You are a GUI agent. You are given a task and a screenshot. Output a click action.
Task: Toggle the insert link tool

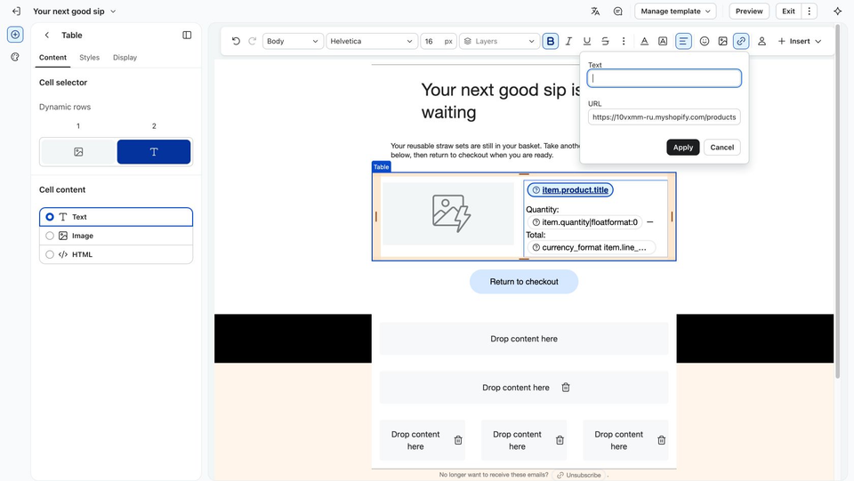click(741, 41)
